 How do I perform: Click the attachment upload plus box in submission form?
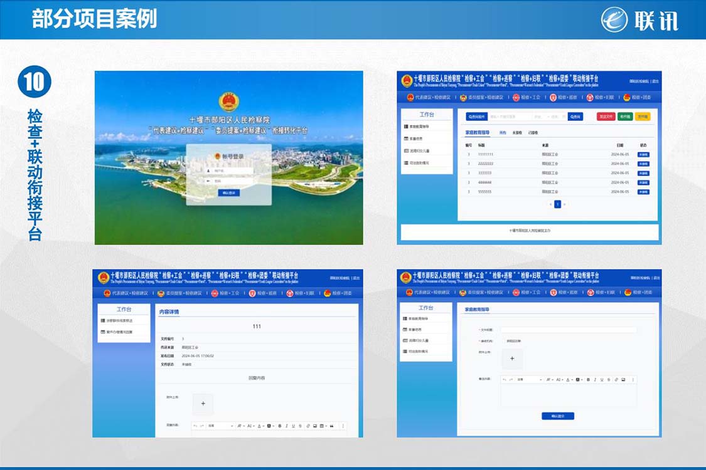512,358
